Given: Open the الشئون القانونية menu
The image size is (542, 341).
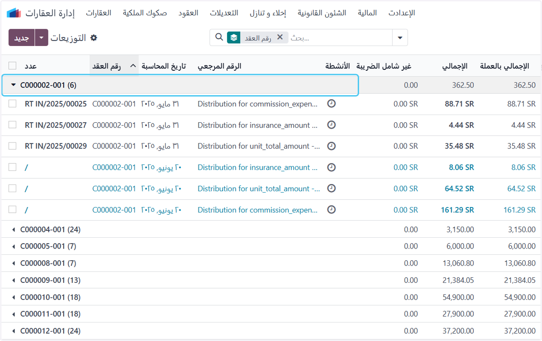Looking at the screenshot, I should (x=322, y=13).
